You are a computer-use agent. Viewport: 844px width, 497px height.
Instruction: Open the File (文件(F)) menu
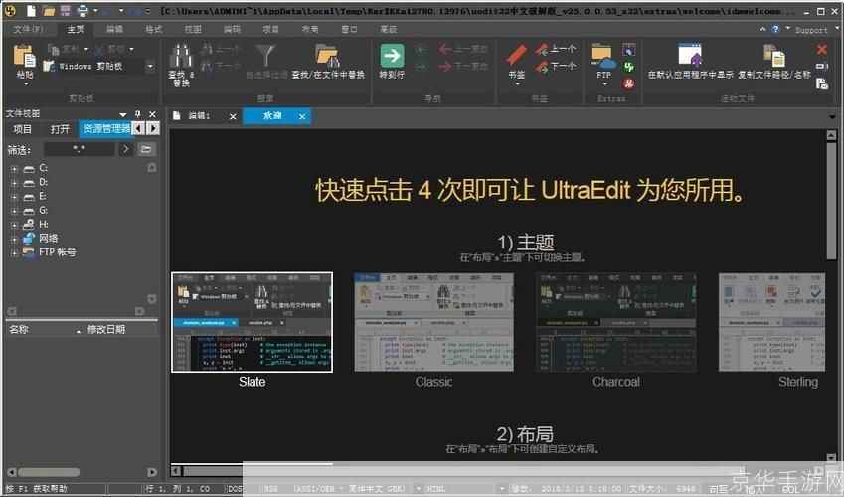pos(28,29)
